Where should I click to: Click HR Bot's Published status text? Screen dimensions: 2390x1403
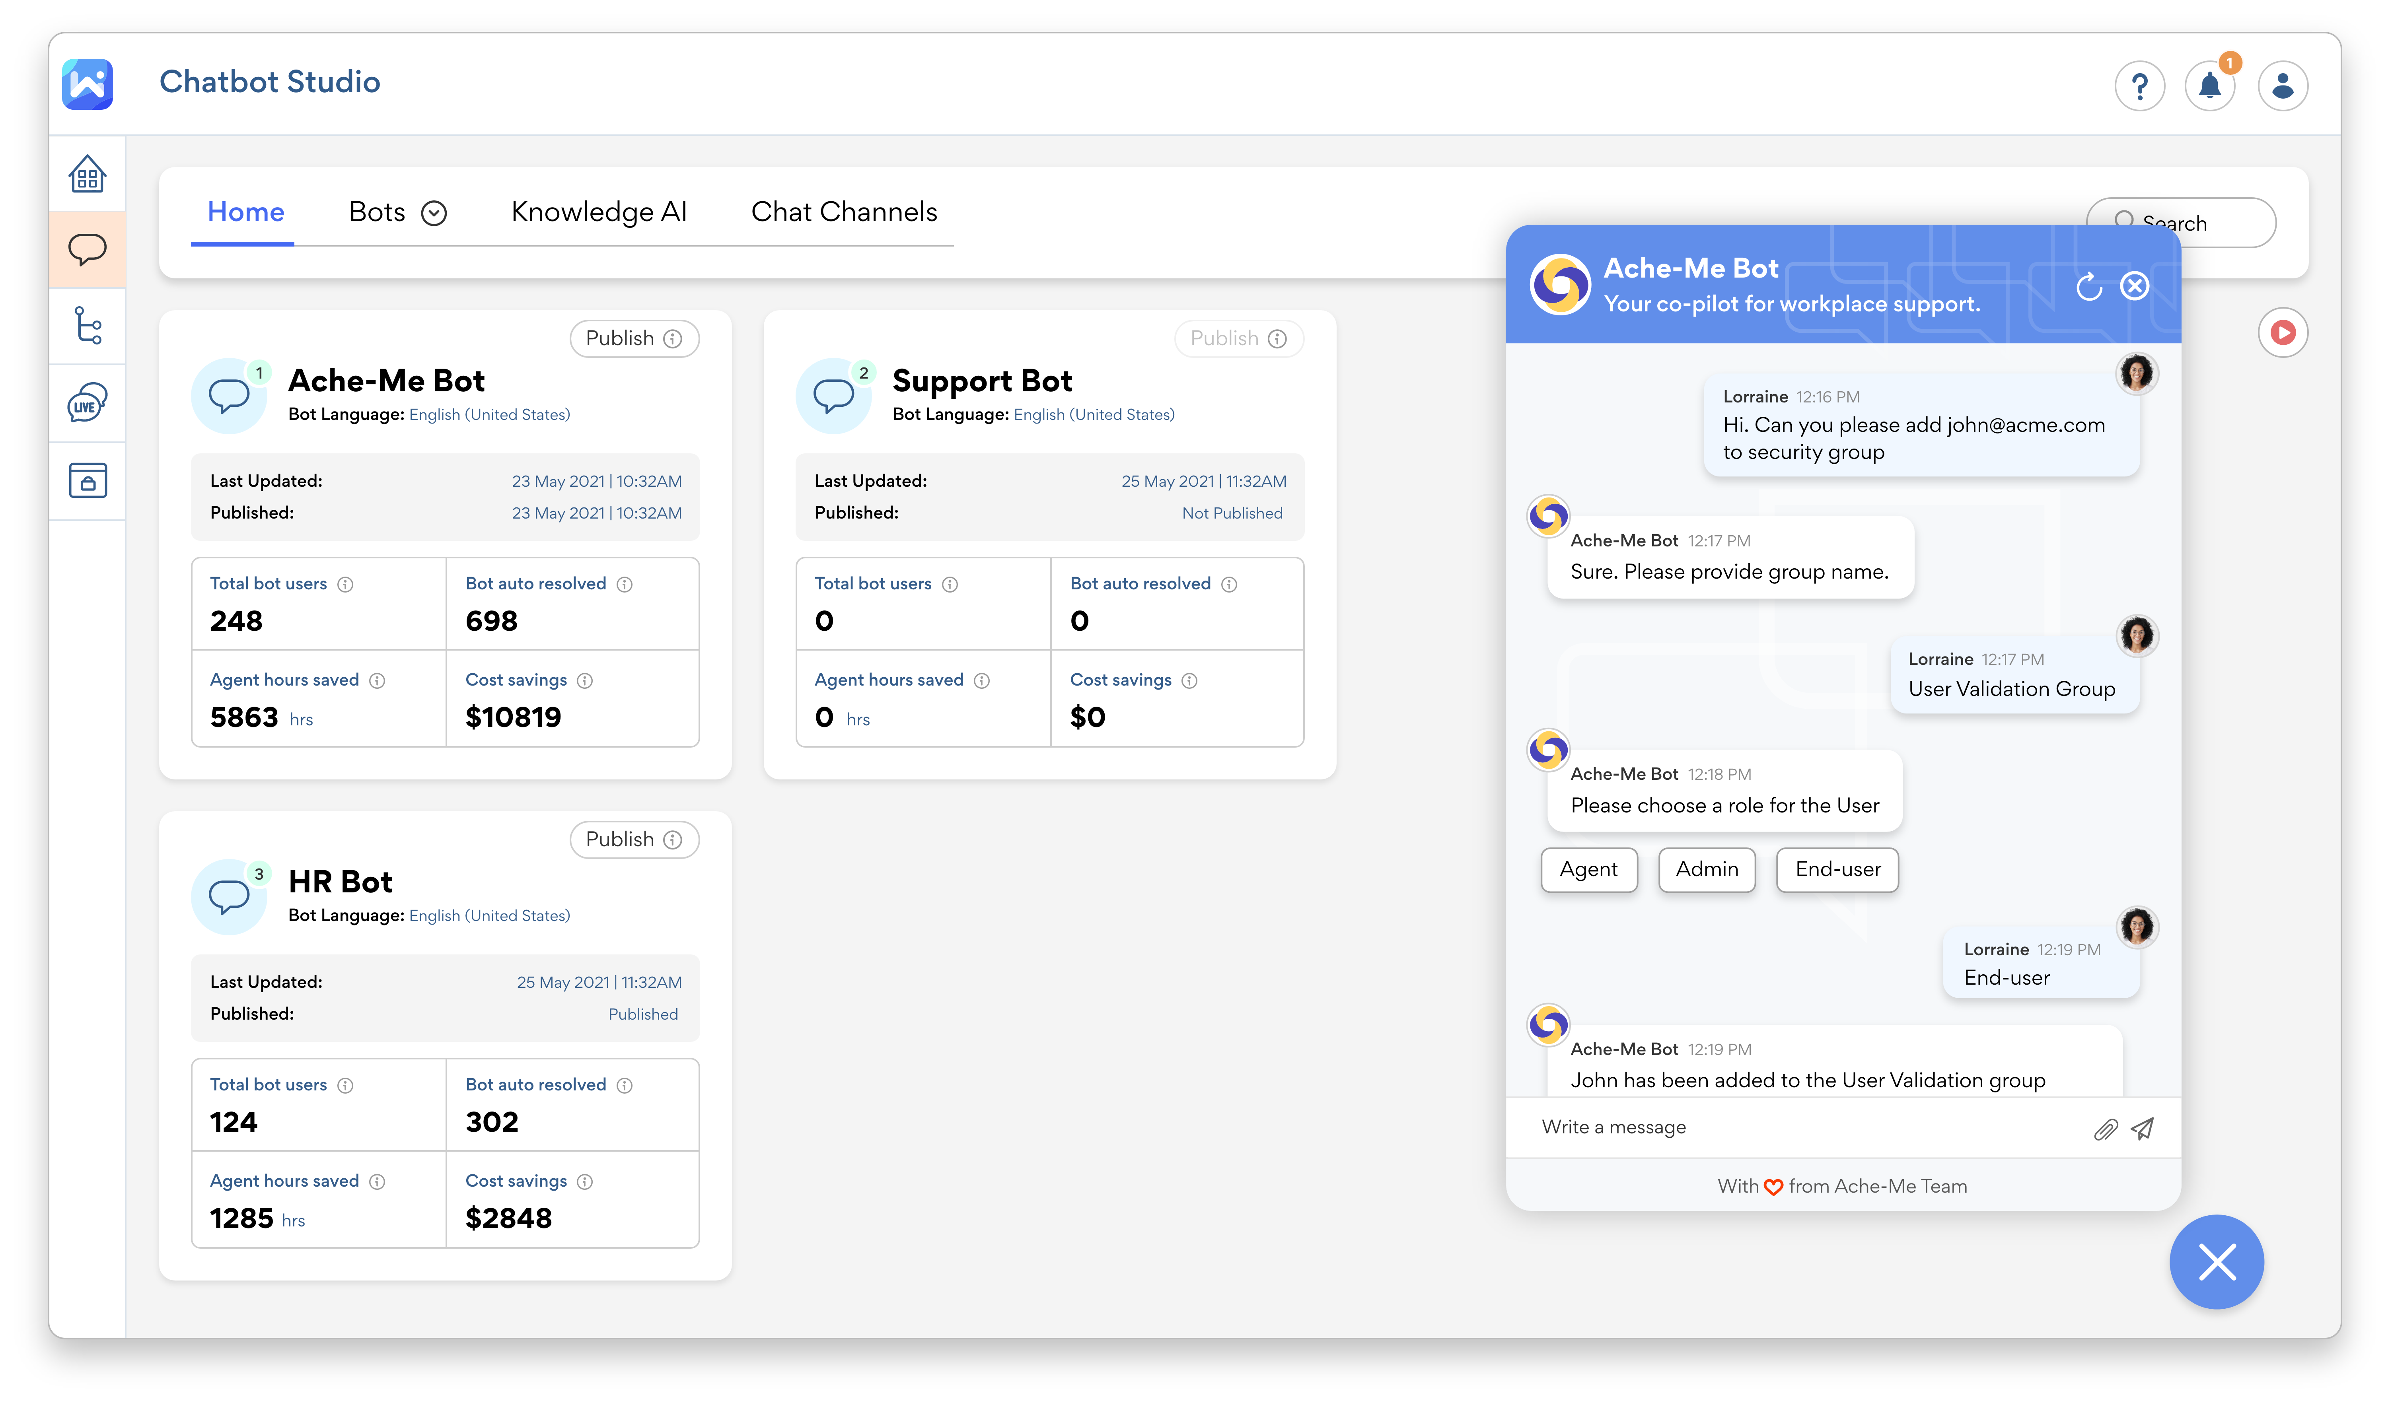(642, 1015)
